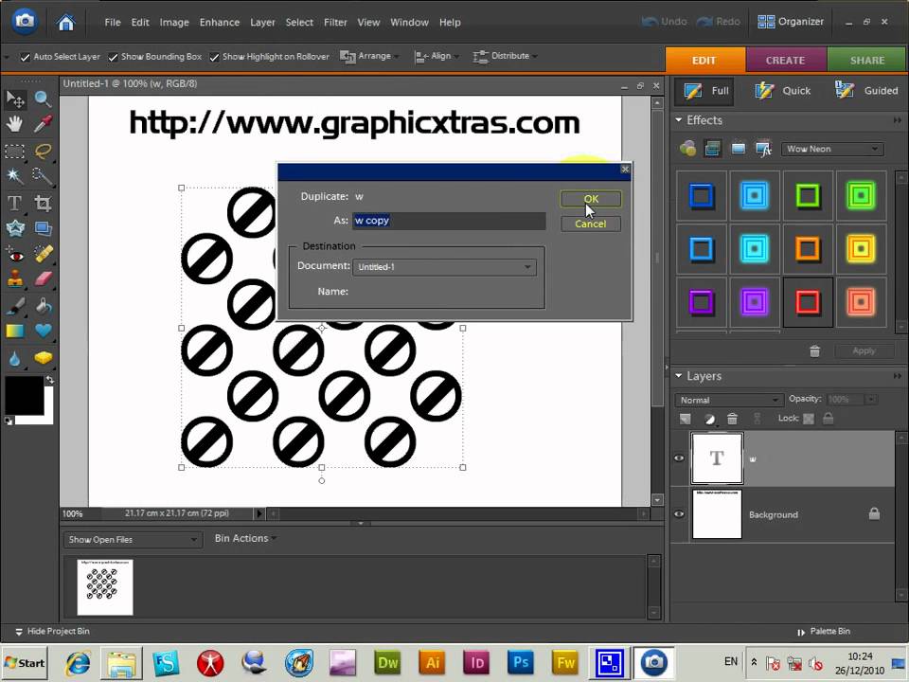The width and height of the screenshot is (909, 682).
Task: Select the Magic Wand tool
Action: click(15, 176)
